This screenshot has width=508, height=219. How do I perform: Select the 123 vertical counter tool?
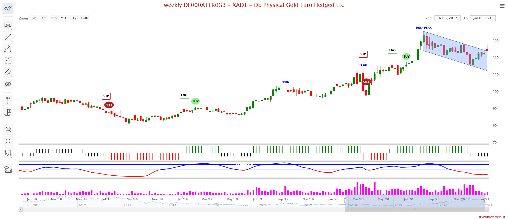8,101
